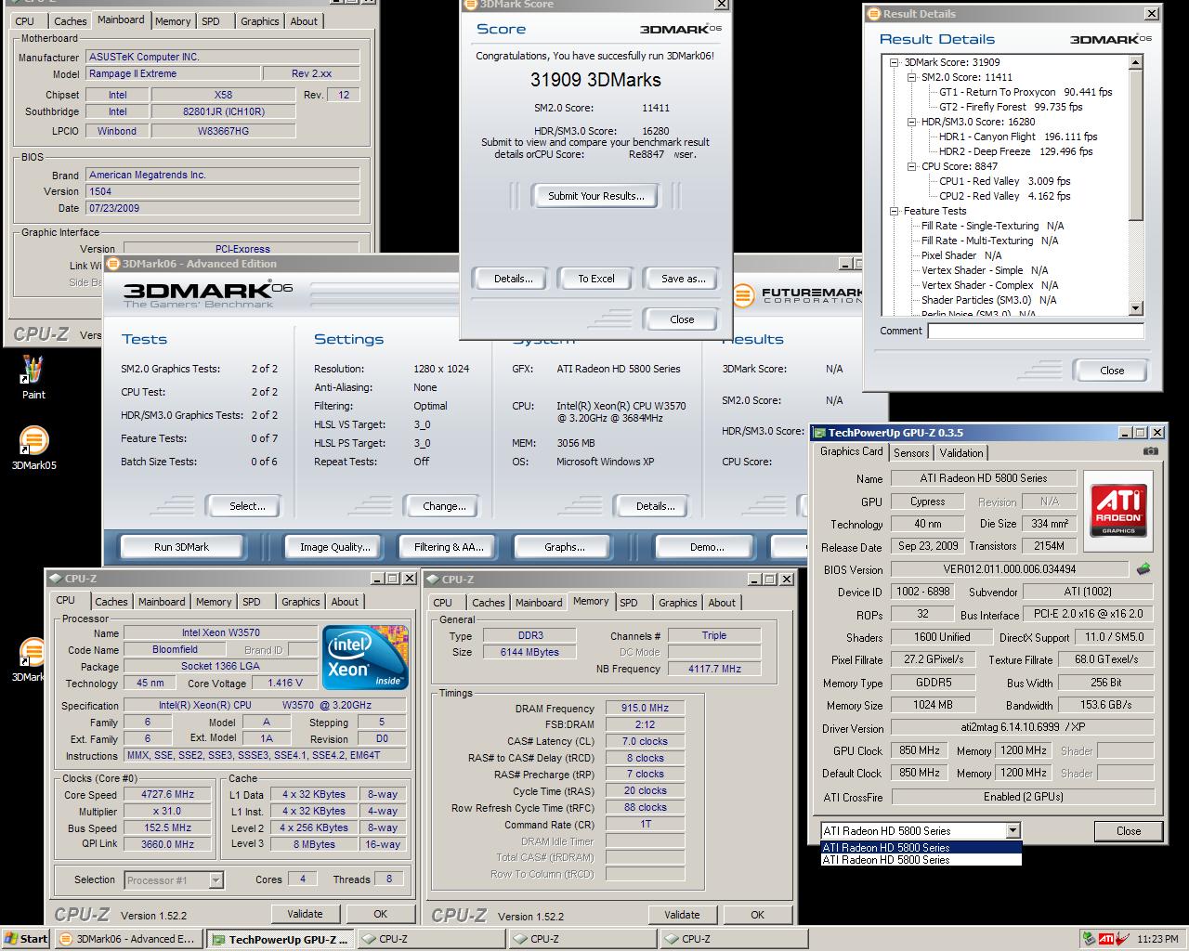Click the 4727.6 MHz core speed value
1189x951 pixels.
click(x=168, y=794)
